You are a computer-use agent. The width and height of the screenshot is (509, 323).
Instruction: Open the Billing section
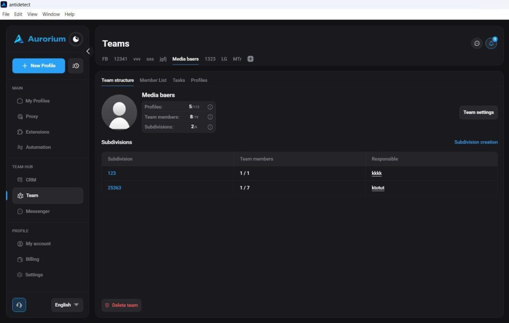[28, 259]
